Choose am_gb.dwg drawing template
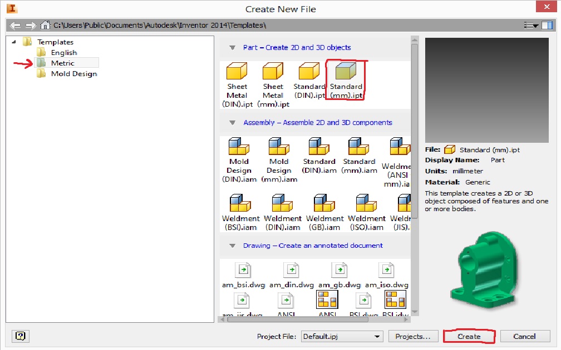561x350 pixels. [339, 276]
